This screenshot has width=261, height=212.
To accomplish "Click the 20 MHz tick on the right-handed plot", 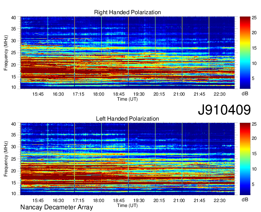I will click(13, 65).
